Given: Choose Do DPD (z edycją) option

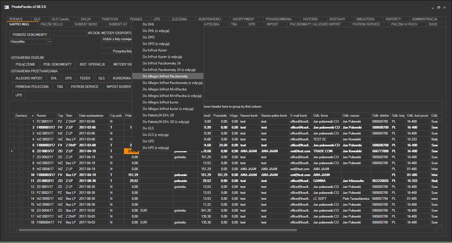Looking at the screenshot, I should tap(168, 44).
